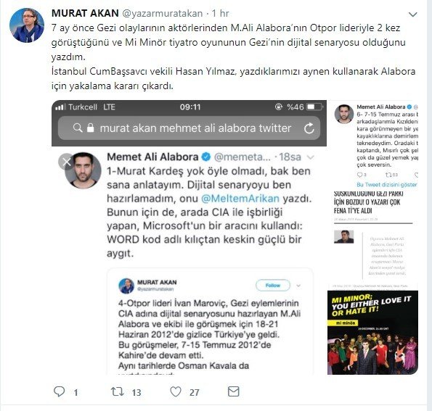Open the main screenshot image of Alabora's reply
Screen dimensions: 432x411
(189, 238)
